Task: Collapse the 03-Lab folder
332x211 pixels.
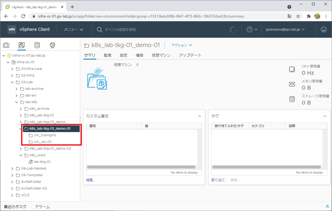Action: coord(12,82)
